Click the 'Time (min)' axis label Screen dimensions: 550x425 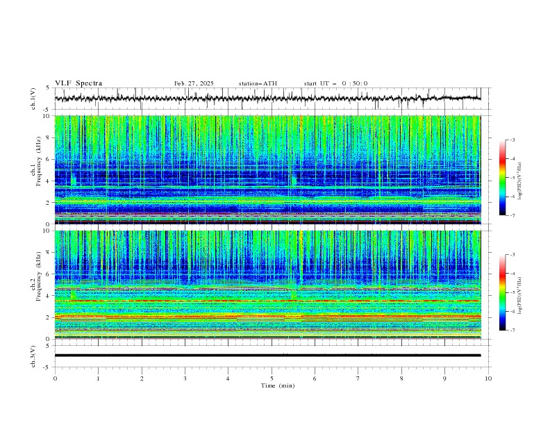[x=278, y=385]
